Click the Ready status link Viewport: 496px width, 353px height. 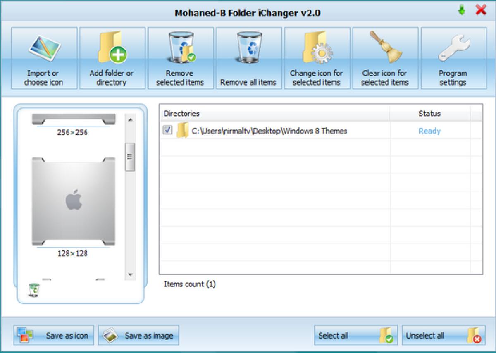point(429,131)
